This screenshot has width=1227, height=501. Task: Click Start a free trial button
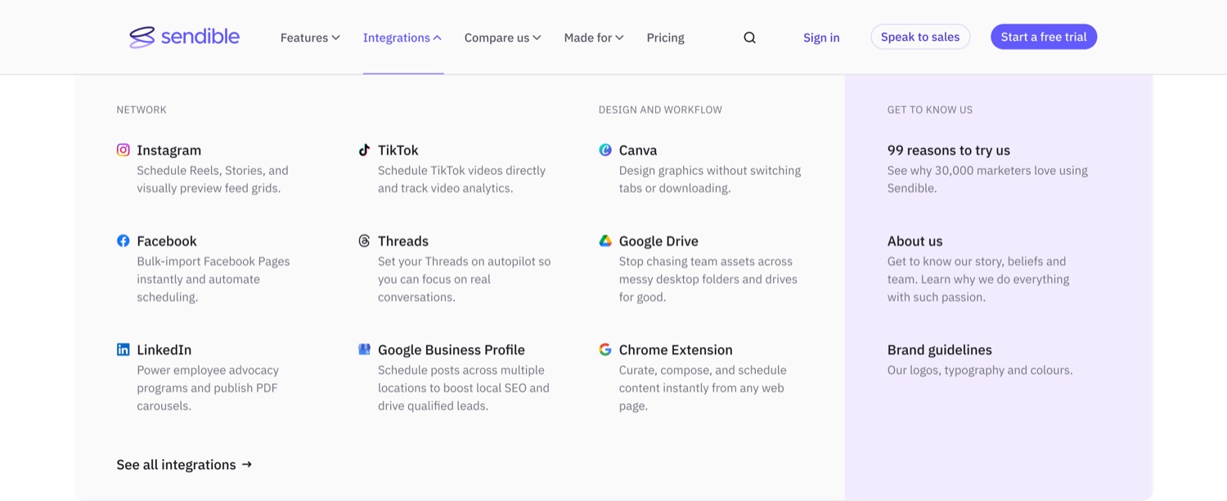coord(1044,37)
